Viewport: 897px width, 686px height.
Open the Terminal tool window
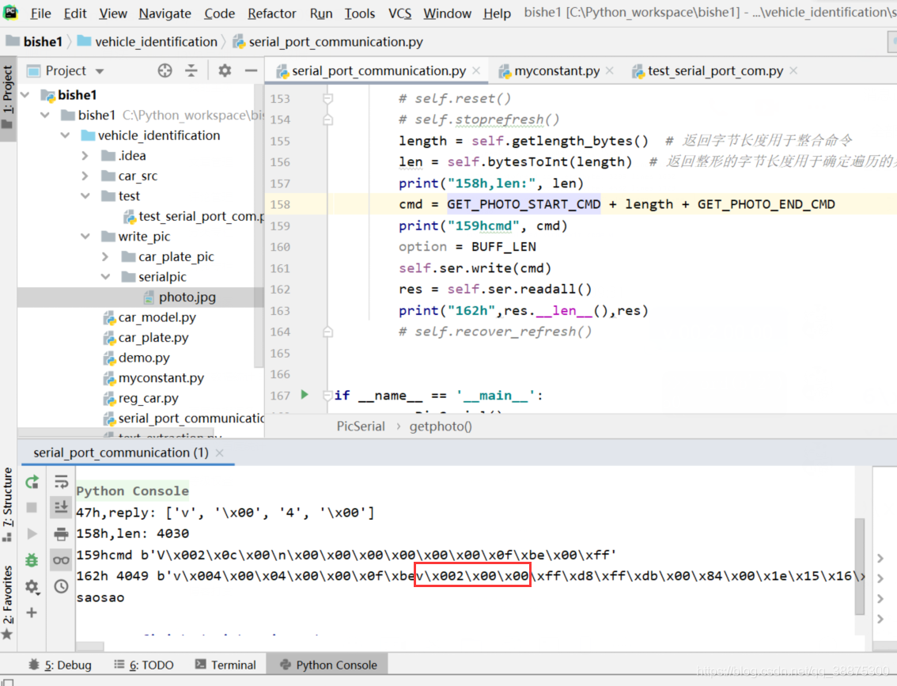click(x=225, y=665)
